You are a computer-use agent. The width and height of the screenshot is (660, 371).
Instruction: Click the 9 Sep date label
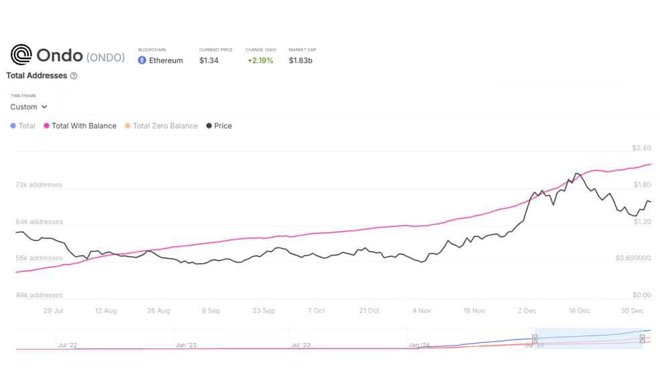coord(211,311)
